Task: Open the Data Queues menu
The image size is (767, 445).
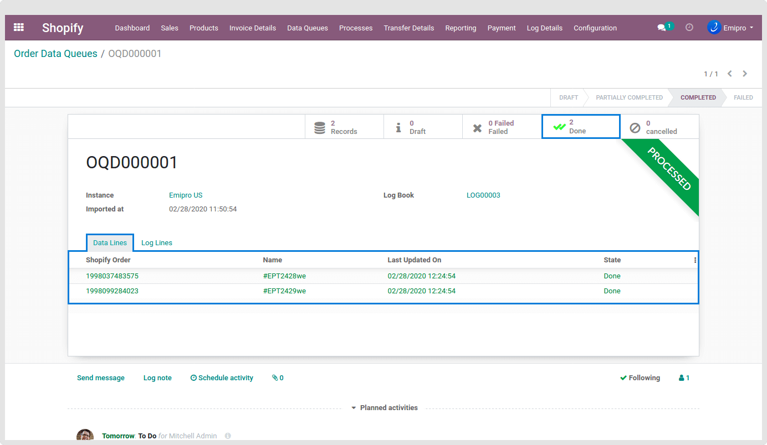Action: click(x=307, y=28)
